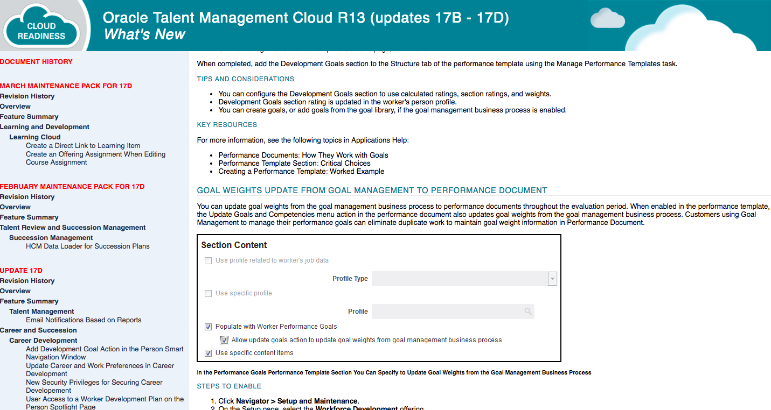Jump to the Update 17D section

tap(21, 271)
